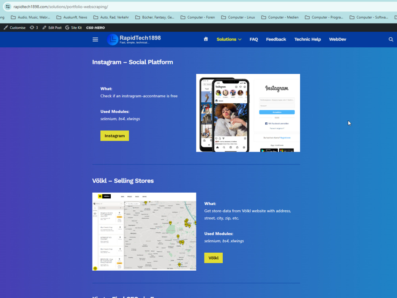The width and height of the screenshot is (397, 298).
Task: Open the FAQ menu item
Action: coord(254,39)
